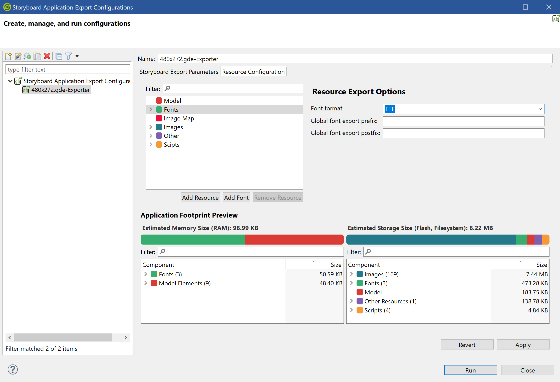Viewport: 560px width, 382px height.
Task: Sort storage table by Size column
Action: pyautogui.click(x=520, y=265)
